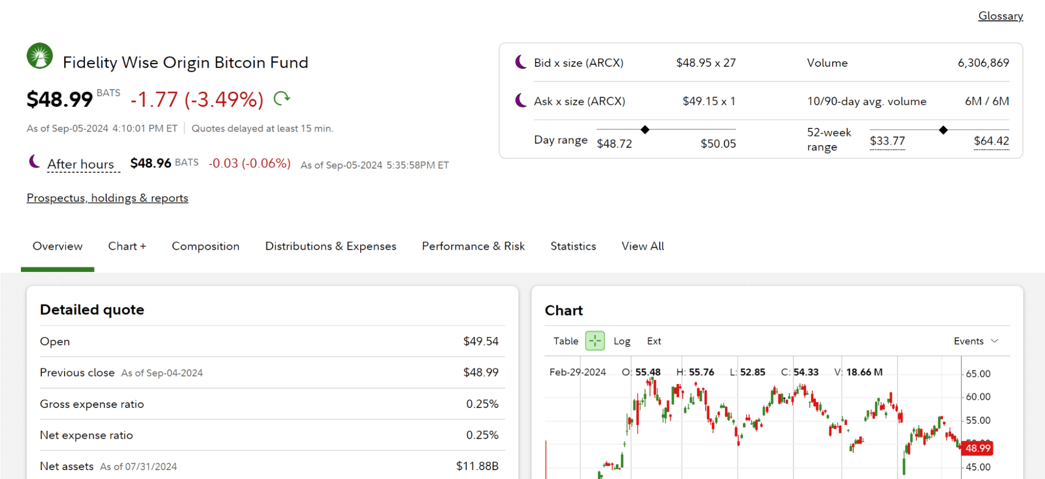Image resolution: width=1045 pixels, height=479 pixels.
Task: Click the after hours price $48.96
Action: pos(151,163)
